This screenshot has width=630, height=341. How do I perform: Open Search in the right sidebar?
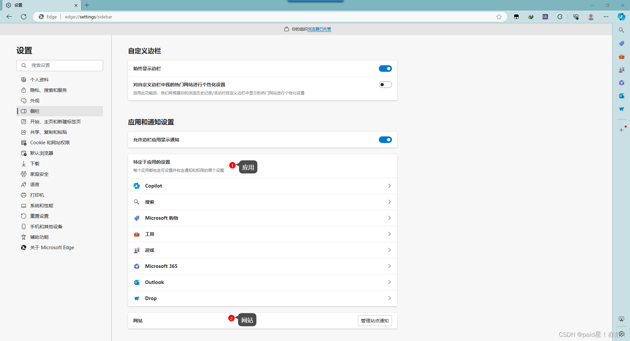click(x=621, y=30)
